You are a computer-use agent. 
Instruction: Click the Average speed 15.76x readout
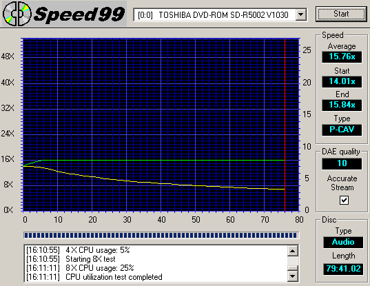[x=342, y=57]
